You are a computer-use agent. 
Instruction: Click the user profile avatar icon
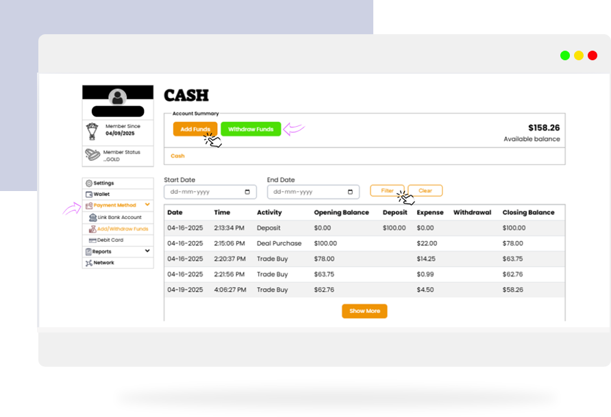click(117, 97)
